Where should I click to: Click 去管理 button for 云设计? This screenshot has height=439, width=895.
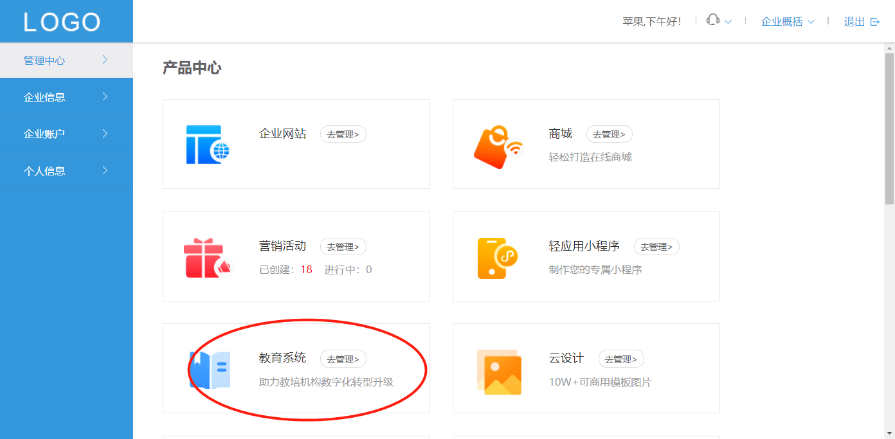(x=621, y=359)
